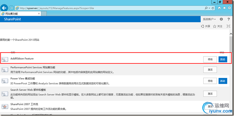Click the Power View description text
This screenshot has width=234, height=116.
(x=60, y=83)
